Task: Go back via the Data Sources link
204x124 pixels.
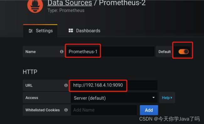Action: [70, 3]
